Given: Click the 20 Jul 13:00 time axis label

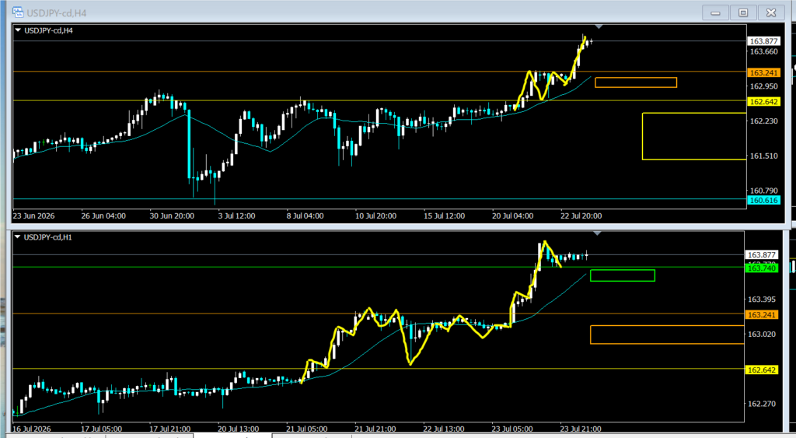Looking at the screenshot, I should [x=238, y=429].
